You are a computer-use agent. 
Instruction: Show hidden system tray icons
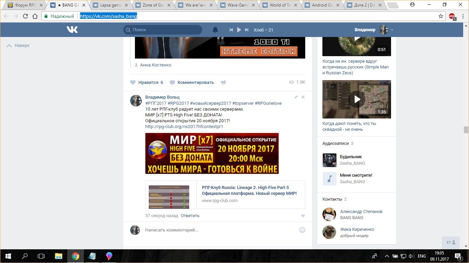pos(387,256)
